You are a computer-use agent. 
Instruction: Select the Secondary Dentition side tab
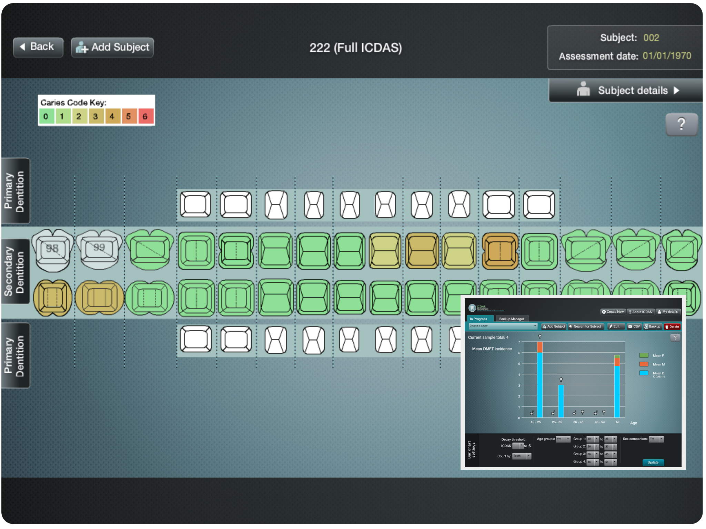tap(15, 271)
